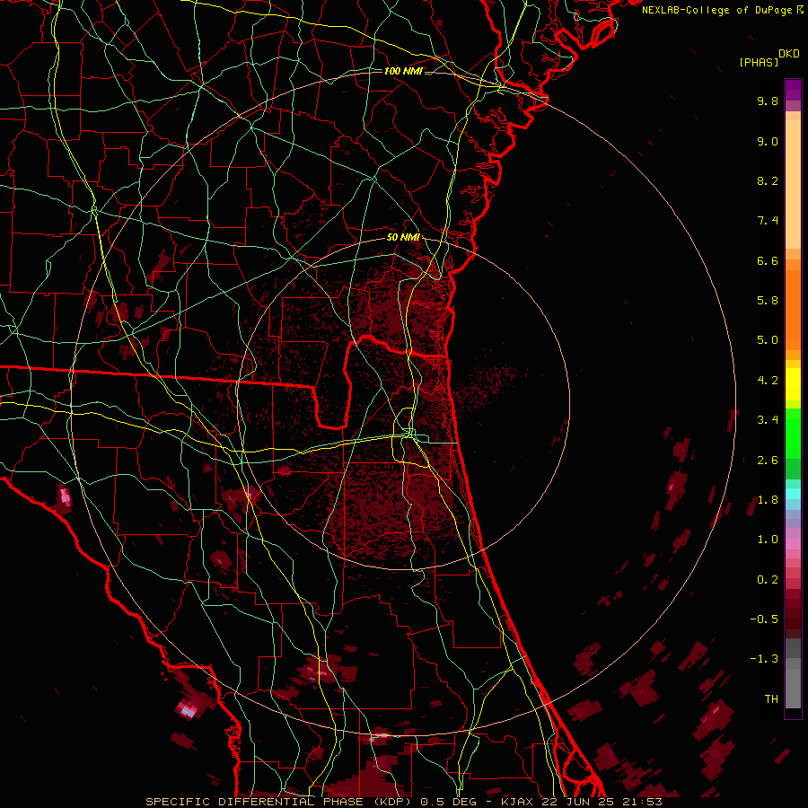Click the 6.6 scale value
Image resolution: width=808 pixels, height=808 pixels.
768,260
